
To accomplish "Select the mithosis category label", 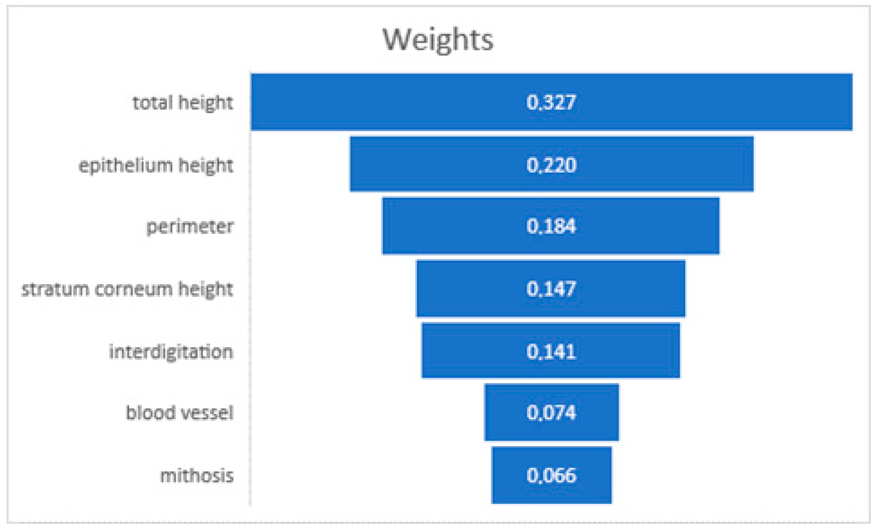I will [x=197, y=476].
